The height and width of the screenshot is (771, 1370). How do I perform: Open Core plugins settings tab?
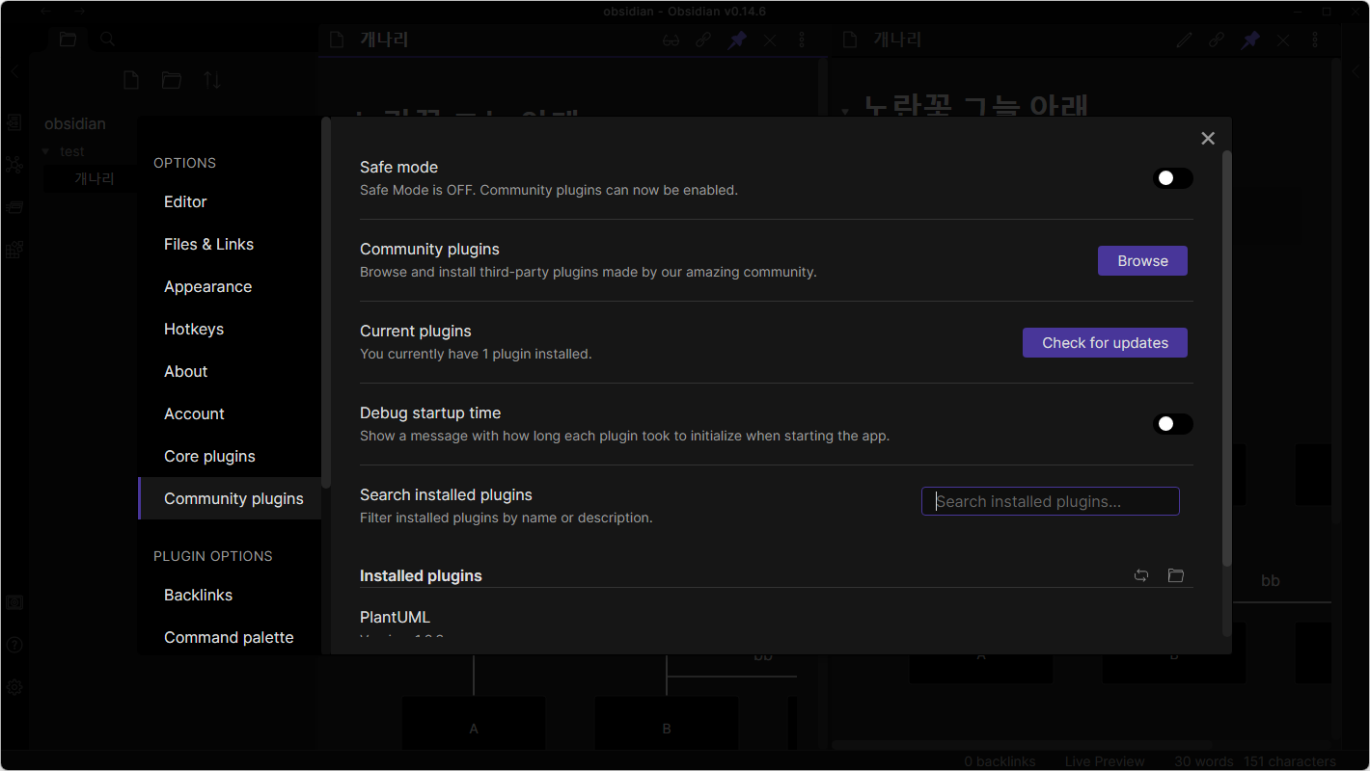pyautogui.click(x=230, y=457)
